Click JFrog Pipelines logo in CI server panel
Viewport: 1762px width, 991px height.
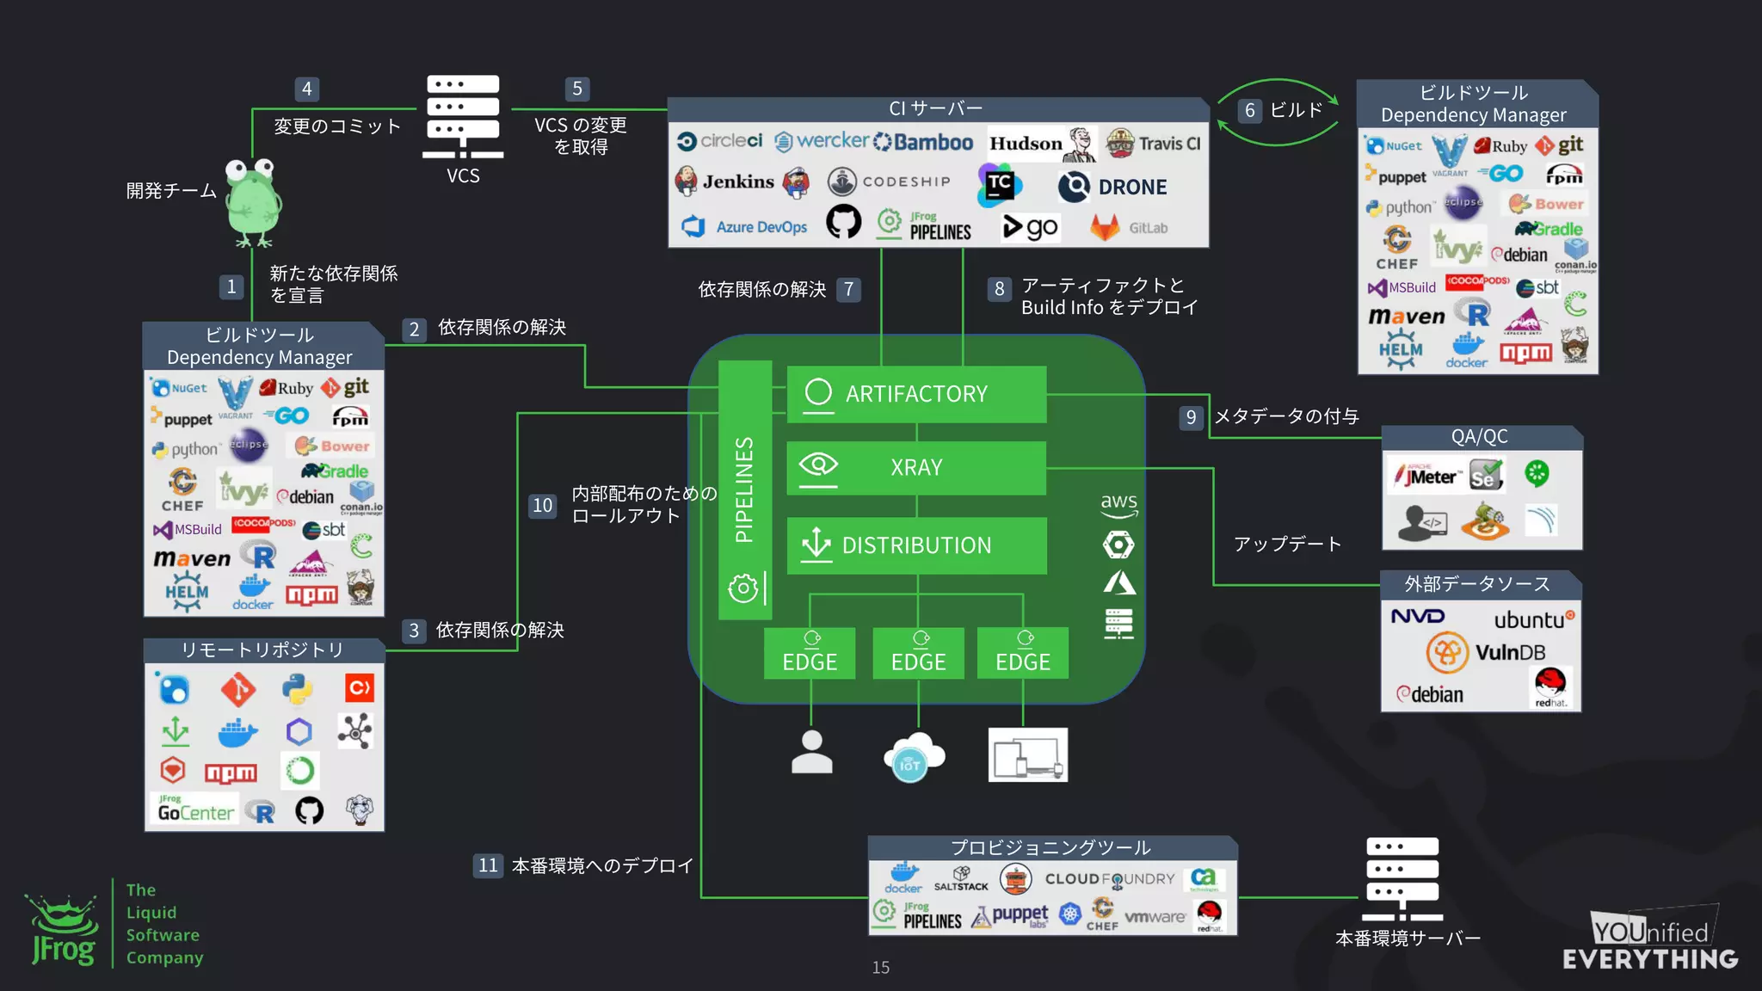point(923,225)
